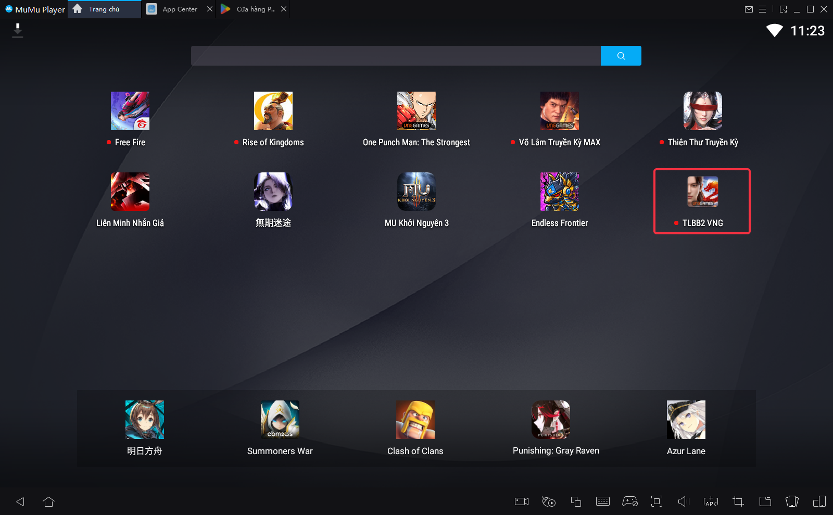This screenshot has width=833, height=515.
Task: Close the Cửa hàng Play tab
Action: (x=284, y=9)
